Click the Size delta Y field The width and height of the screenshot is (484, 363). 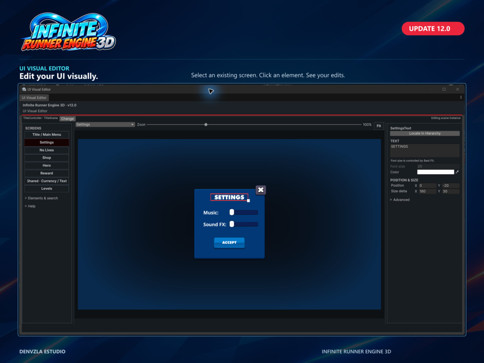tap(451, 191)
